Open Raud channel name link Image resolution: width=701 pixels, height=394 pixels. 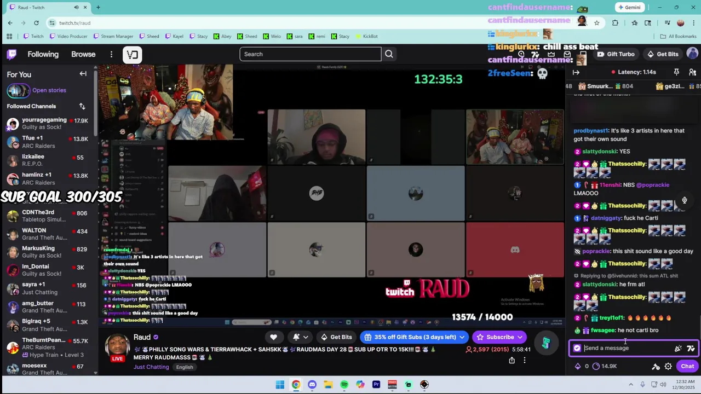point(142,338)
